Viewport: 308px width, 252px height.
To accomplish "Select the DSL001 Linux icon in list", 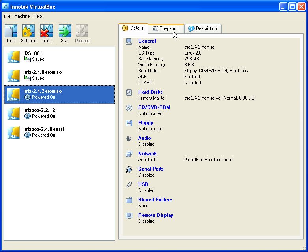I will (13, 57).
